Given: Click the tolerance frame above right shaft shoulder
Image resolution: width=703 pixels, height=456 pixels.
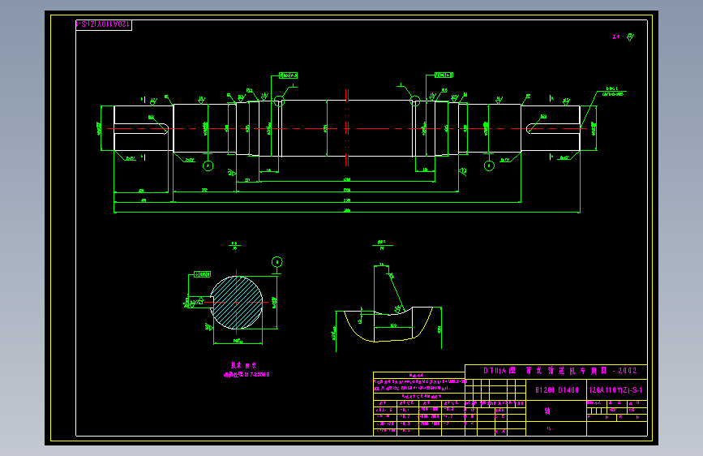Looking at the screenshot, I should point(444,75).
